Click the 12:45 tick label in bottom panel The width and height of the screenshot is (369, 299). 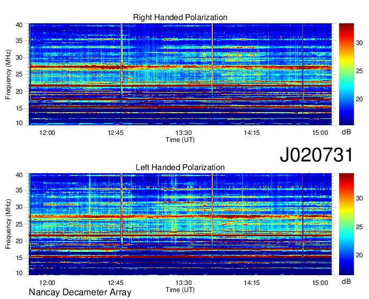pos(116,283)
